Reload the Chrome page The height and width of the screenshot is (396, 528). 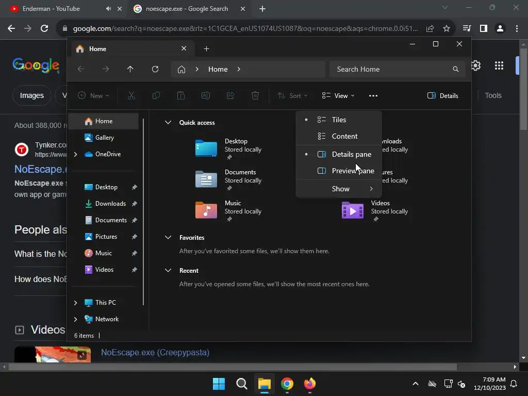point(44,29)
